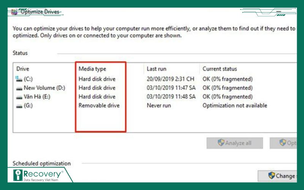The height and width of the screenshot is (190, 304).
Task: Click Optimization not available status
Action: pos(235,106)
